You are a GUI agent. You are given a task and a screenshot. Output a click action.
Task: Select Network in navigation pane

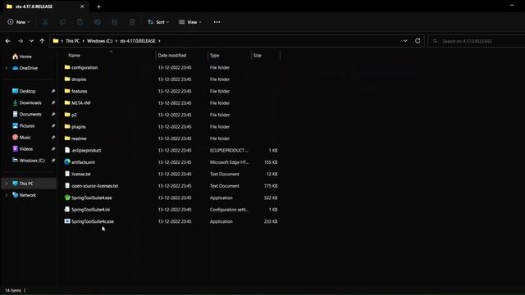click(24, 195)
